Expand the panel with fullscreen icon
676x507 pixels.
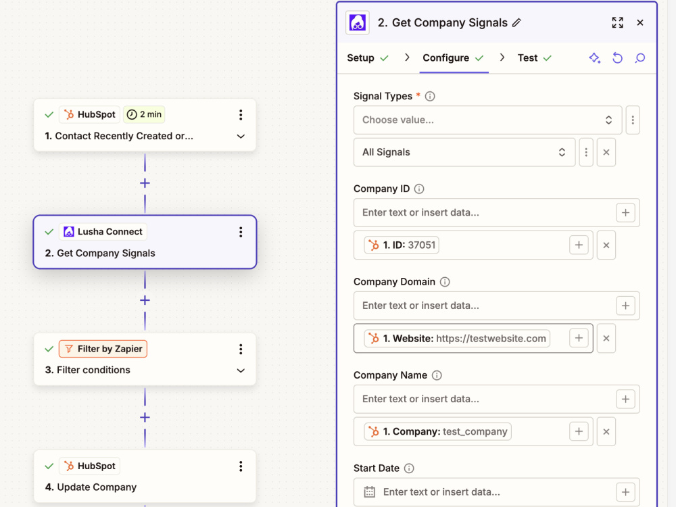(617, 22)
